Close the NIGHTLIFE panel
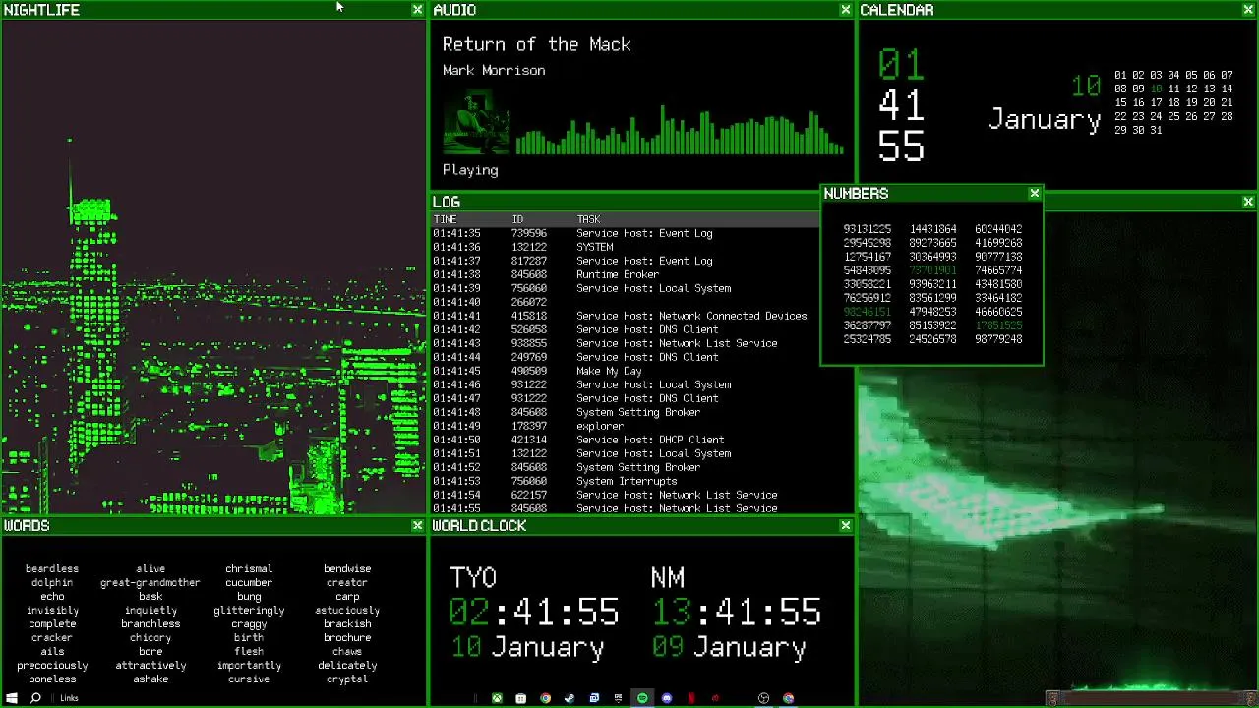Image resolution: width=1259 pixels, height=708 pixels. click(417, 10)
